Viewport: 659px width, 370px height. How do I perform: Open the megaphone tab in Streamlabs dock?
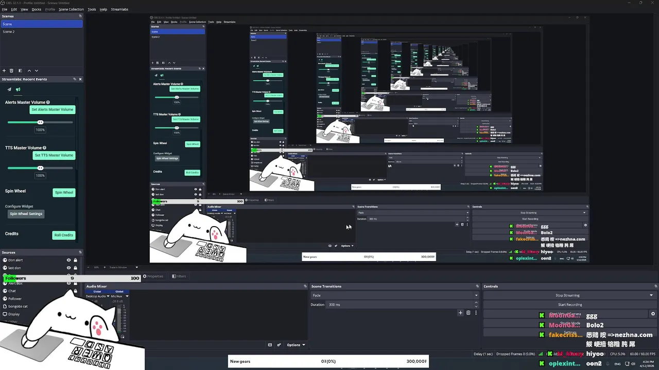(x=18, y=89)
